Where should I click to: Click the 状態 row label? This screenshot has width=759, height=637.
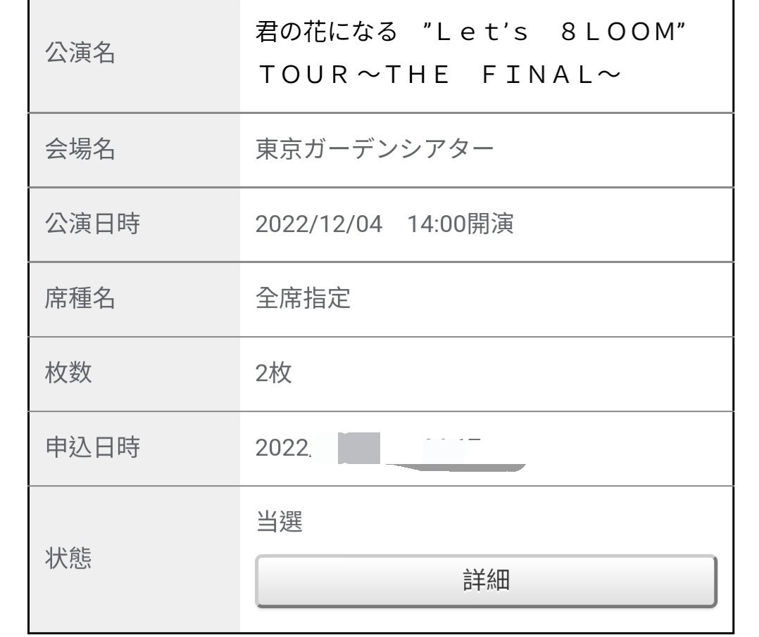(x=68, y=558)
